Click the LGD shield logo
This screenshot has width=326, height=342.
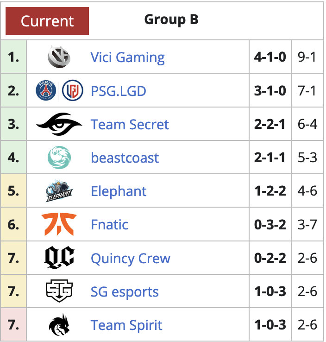[x=73, y=90]
